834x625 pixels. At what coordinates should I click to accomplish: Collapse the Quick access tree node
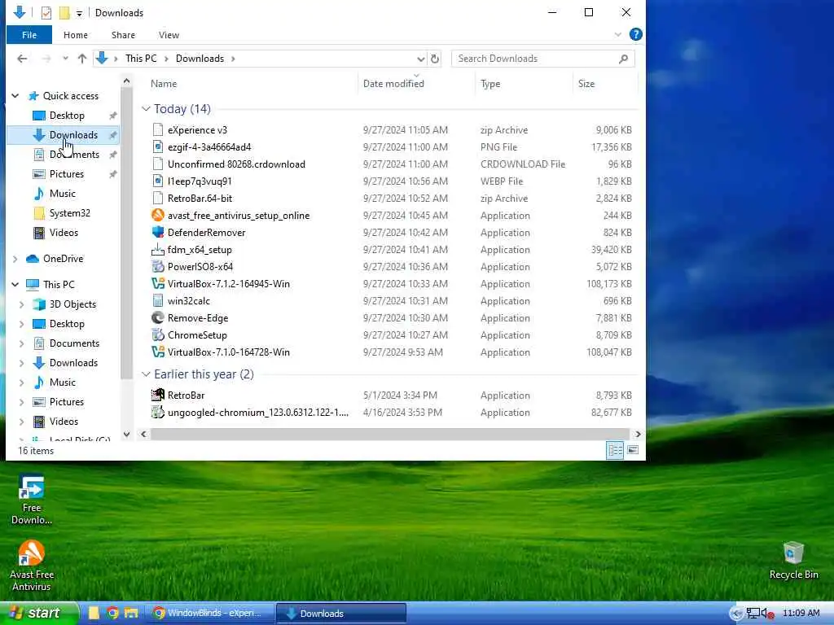15,96
